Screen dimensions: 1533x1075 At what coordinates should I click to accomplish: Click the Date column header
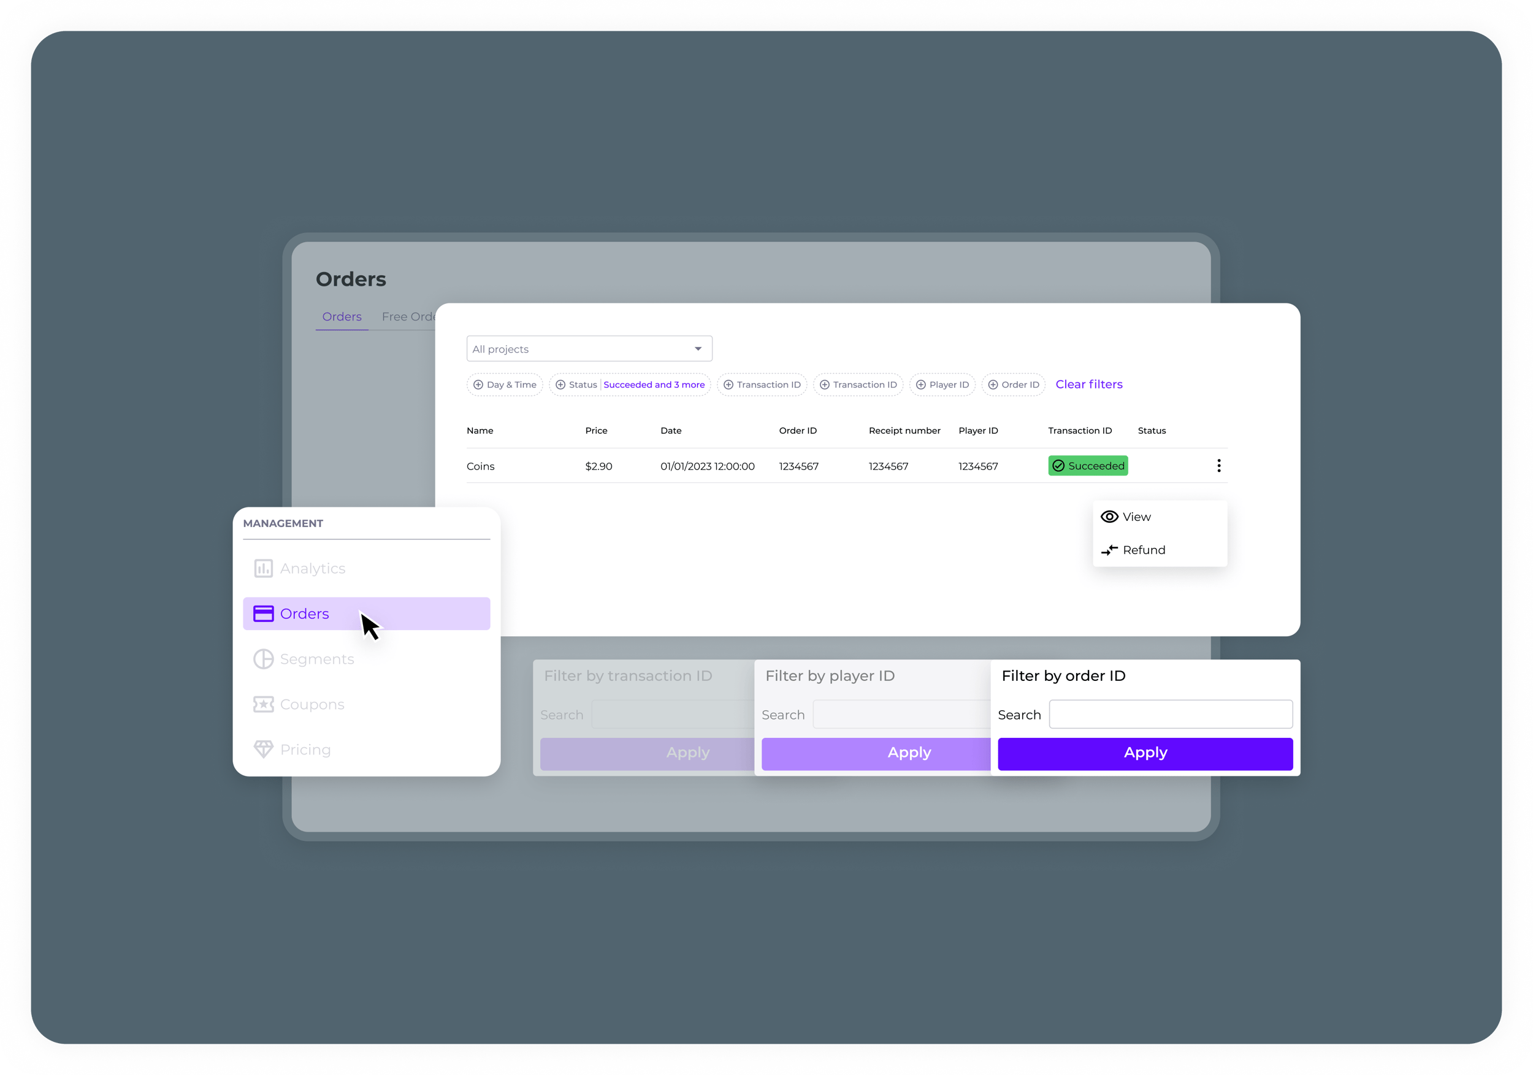[x=671, y=431]
